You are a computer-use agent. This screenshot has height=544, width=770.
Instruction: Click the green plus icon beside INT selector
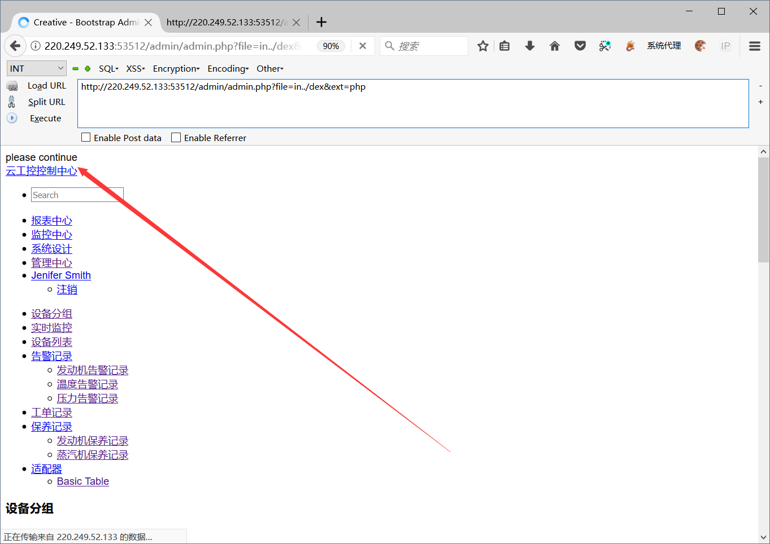(88, 68)
